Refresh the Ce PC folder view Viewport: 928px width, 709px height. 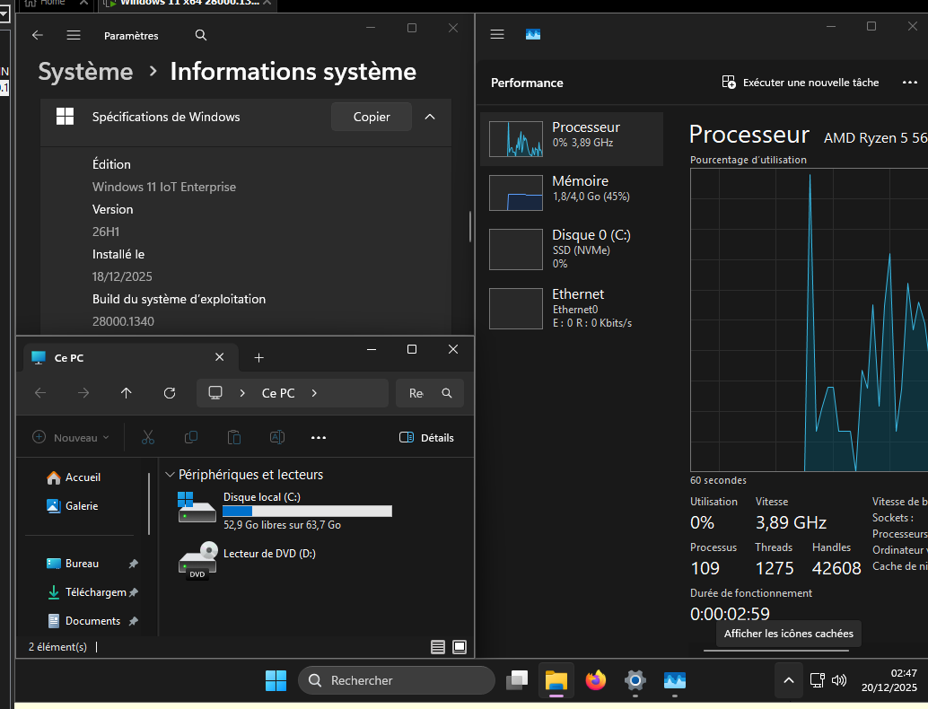pyautogui.click(x=170, y=393)
